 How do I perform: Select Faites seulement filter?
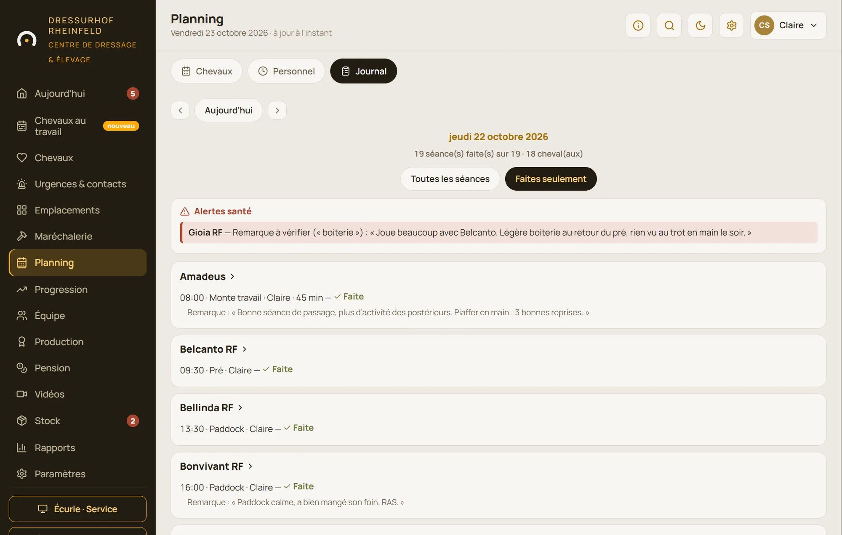click(551, 179)
